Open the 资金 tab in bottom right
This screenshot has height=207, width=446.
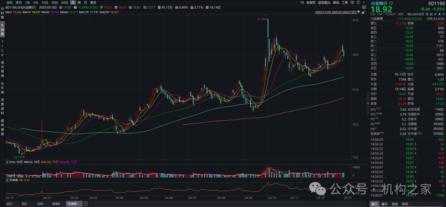pos(395,204)
